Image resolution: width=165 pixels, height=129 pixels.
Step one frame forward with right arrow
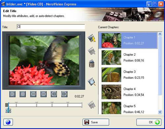pyautogui.click(x=10, y=111)
